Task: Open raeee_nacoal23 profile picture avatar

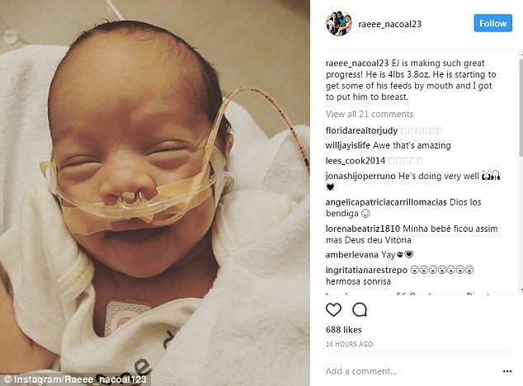Action: (338, 23)
